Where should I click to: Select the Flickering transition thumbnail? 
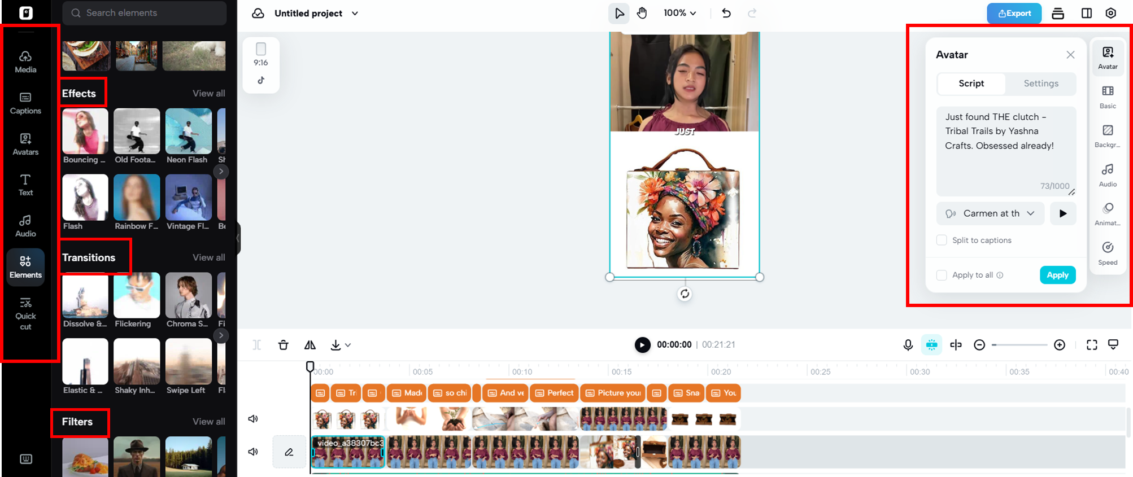137,295
